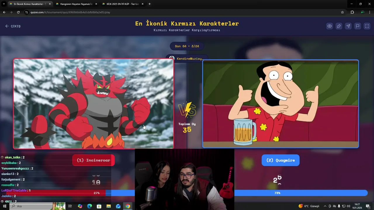Open the notification center icon
Viewport: 374px width, 210px height.
point(368,206)
